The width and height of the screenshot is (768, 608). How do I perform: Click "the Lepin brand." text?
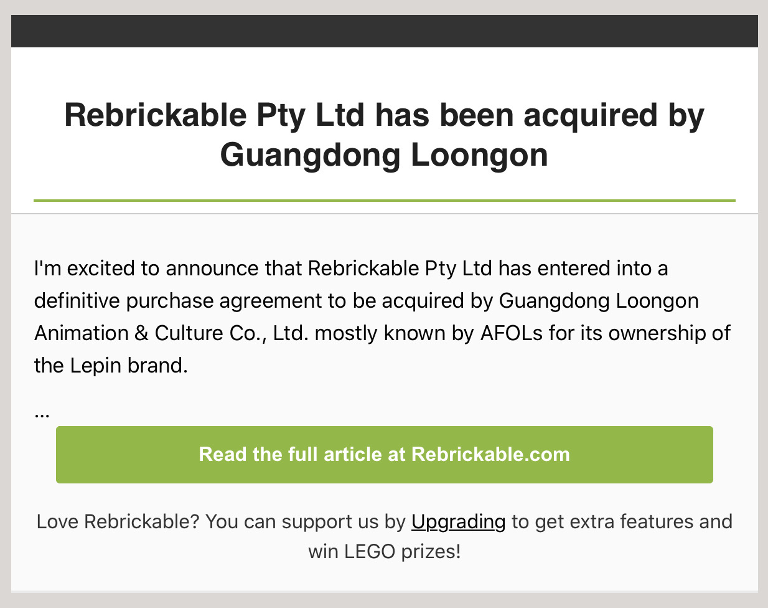click(x=111, y=366)
